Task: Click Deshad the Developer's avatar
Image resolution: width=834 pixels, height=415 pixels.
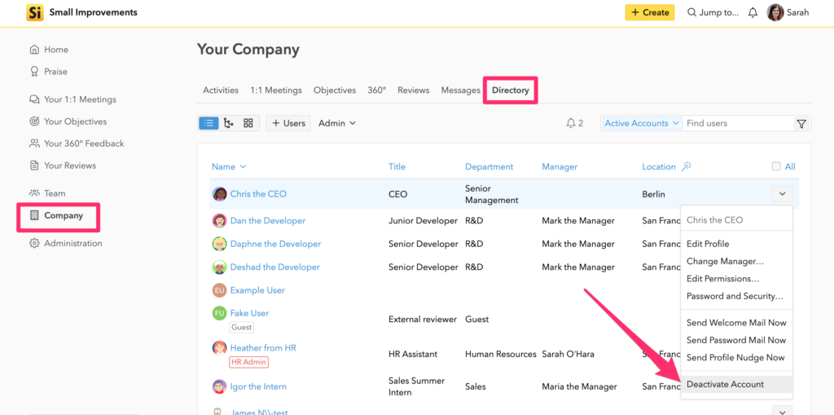Action: (220, 267)
